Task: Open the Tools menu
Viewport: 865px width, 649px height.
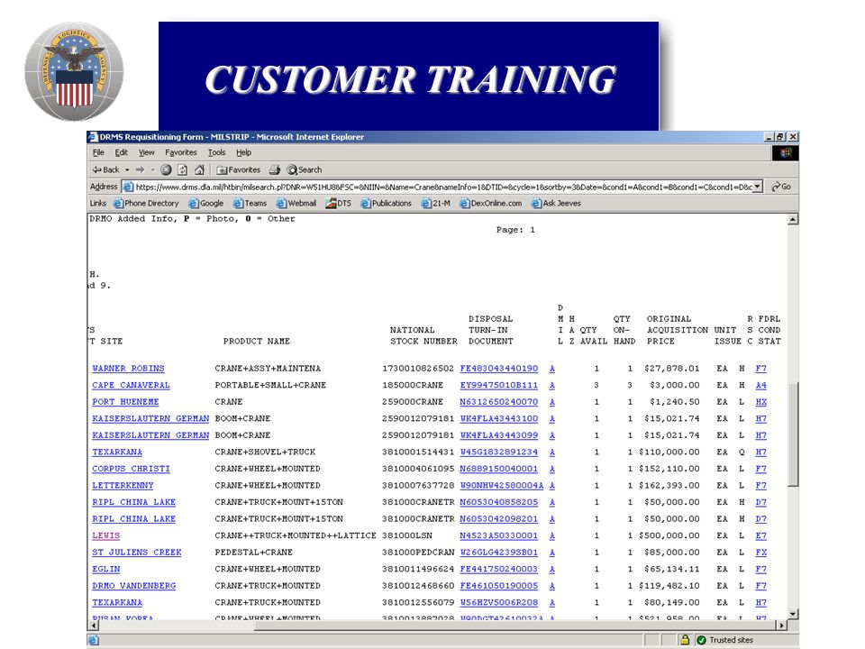Action: click(x=217, y=152)
